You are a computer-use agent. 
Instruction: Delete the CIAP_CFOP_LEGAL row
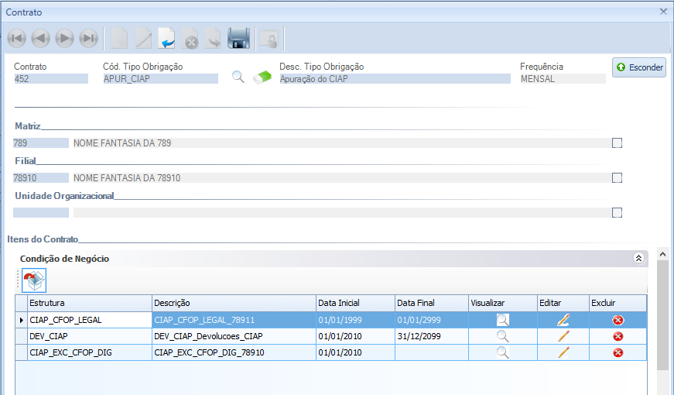click(x=618, y=319)
